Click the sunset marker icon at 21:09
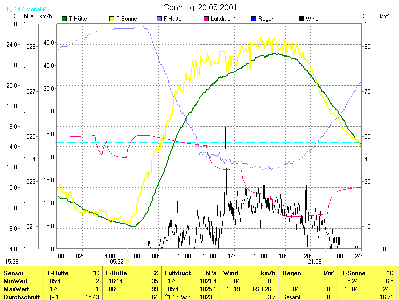This screenshot has height=300, width=399. pos(325,261)
